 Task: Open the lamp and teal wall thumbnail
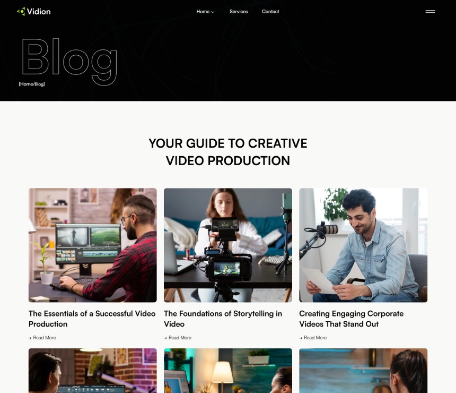227,371
